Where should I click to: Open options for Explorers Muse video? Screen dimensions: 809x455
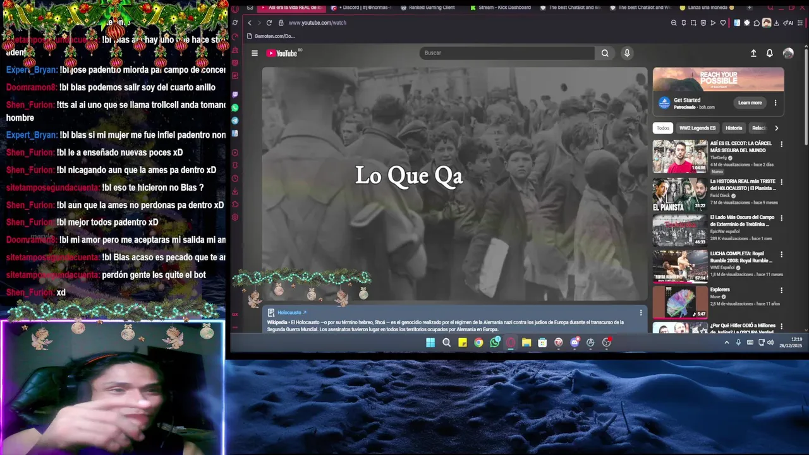pyautogui.click(x=781, y=291)
